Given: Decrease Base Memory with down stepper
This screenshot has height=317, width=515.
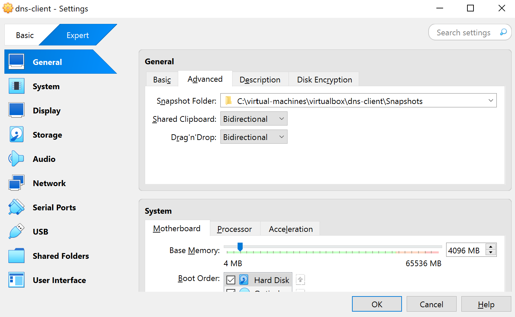Looking at the screenshot, I should 491,253.
